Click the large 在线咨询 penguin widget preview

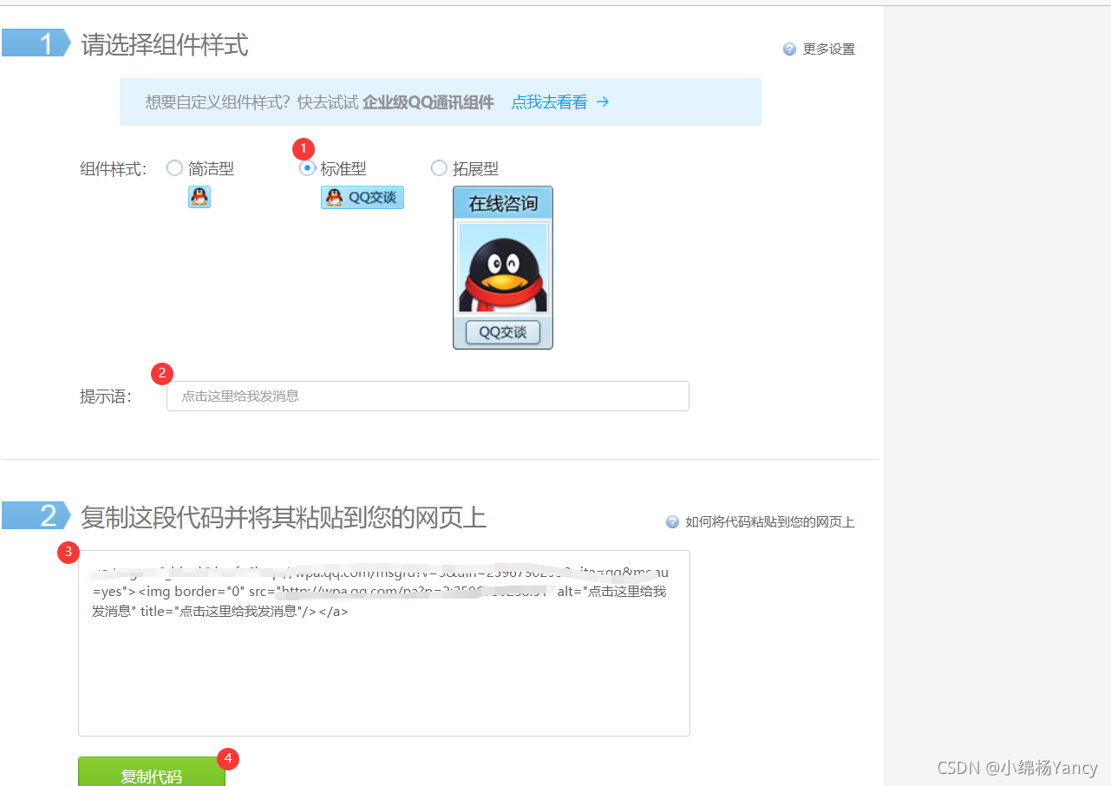(503, 267)
